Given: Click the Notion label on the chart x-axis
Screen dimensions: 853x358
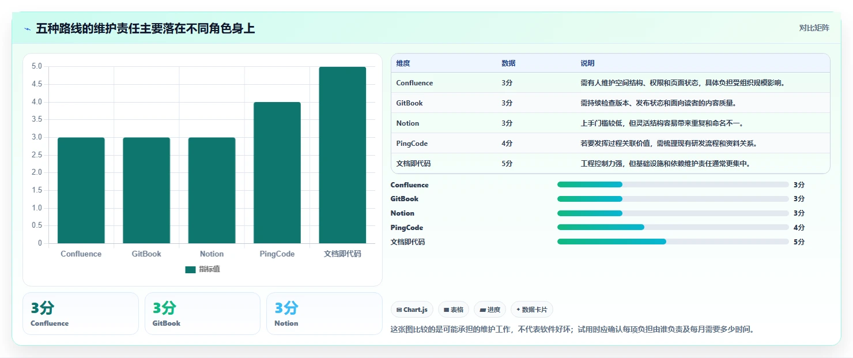Looking at the screenshot, I should 212,254.
